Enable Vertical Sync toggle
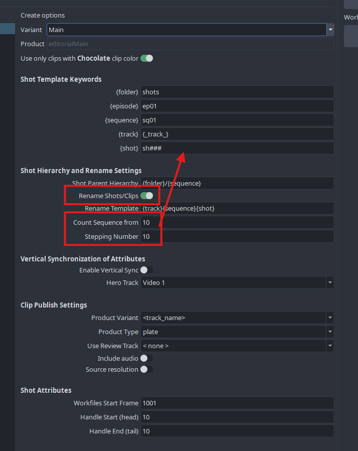 click(146, 270)
